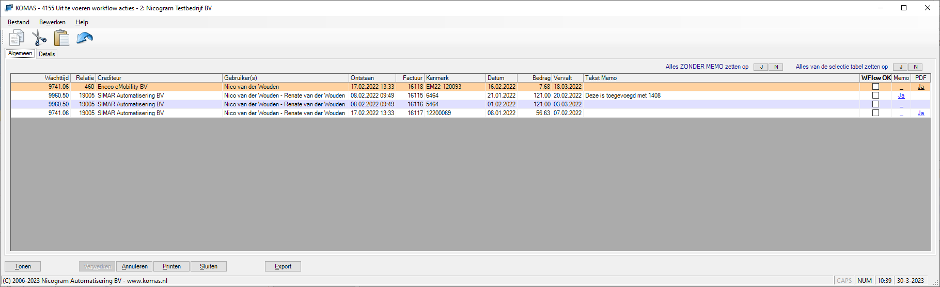Click the Memo underscore link in Eneco row
Image resolution: width=940 pixels, height=287 pixels.
coord(901,87)
